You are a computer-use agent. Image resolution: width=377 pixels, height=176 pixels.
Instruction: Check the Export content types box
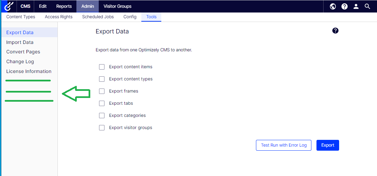(x=102, y=79)
